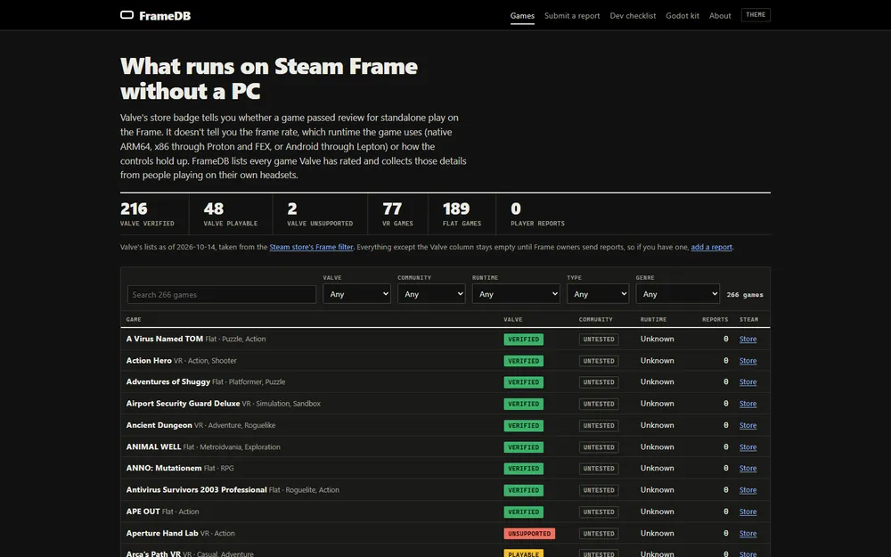
Task: Open Store link for Aperture Hand Lab
Action: pyautogui.click(x=748, y=533)
